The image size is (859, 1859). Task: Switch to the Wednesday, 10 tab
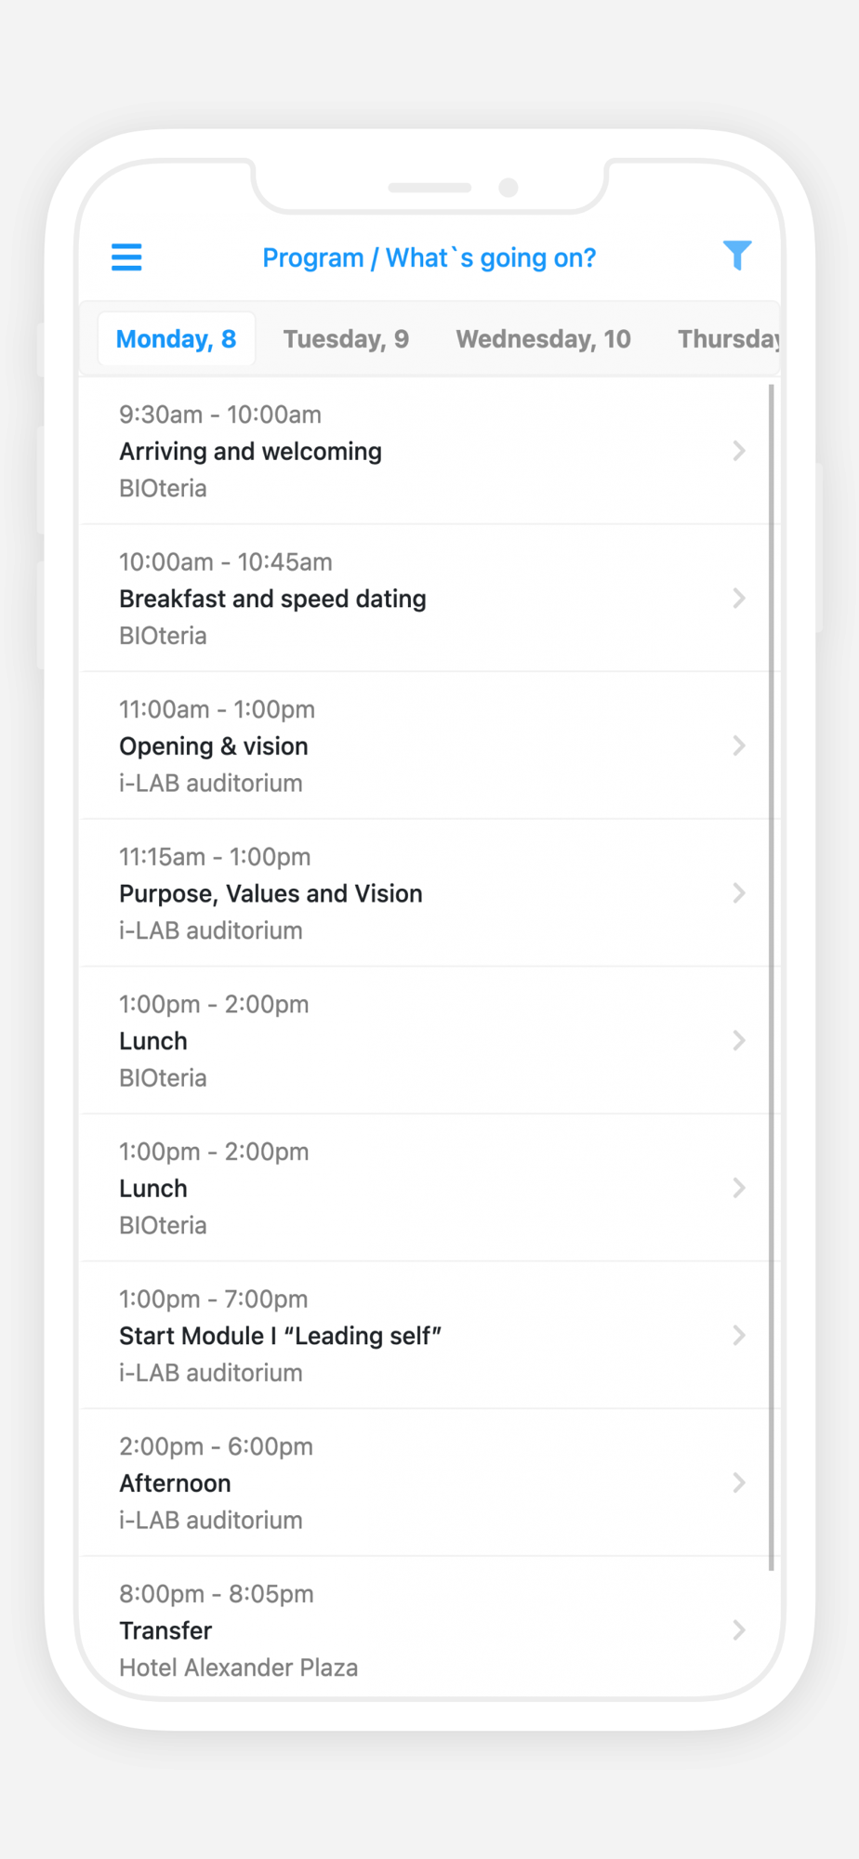click(543, 339)
